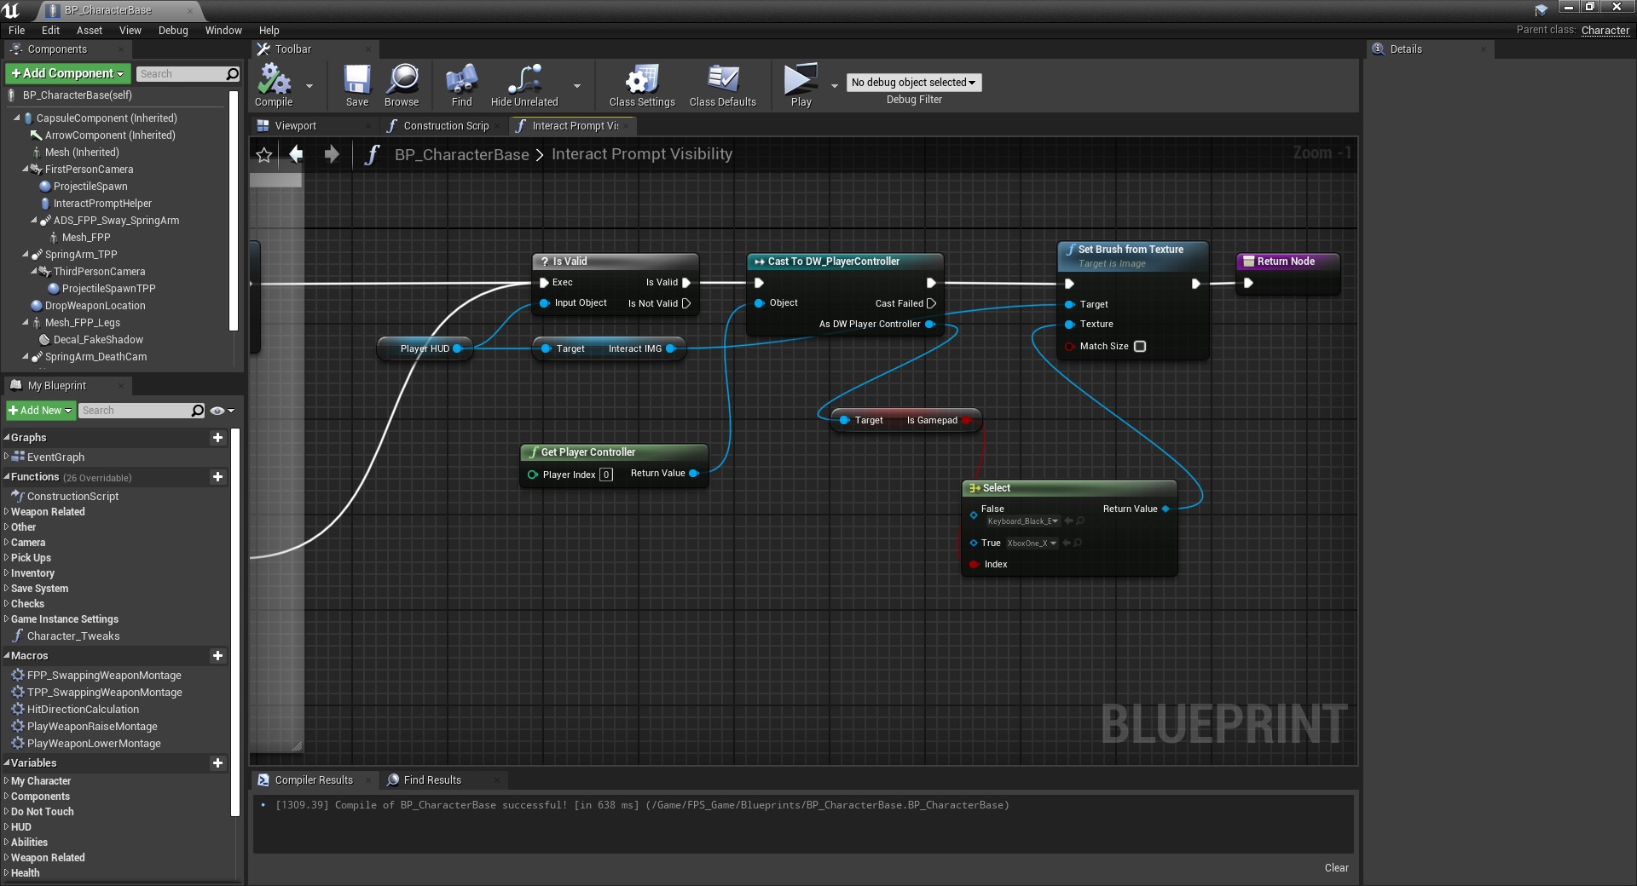Open the Add Component dropdown
This screenshot has width=1637, height=886.
pos(68,74)
